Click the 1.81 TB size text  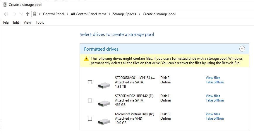[121, 87]
